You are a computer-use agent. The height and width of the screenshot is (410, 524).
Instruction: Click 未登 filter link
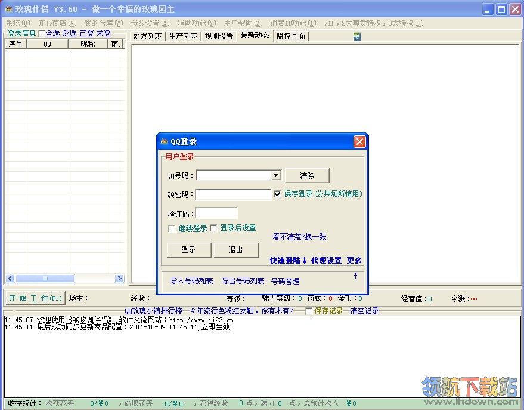point(103,33)
